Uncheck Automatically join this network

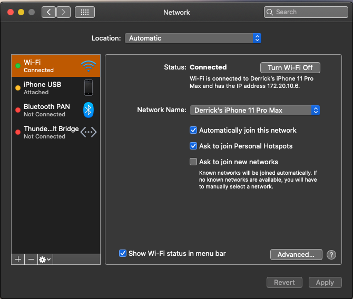(193, 130)
